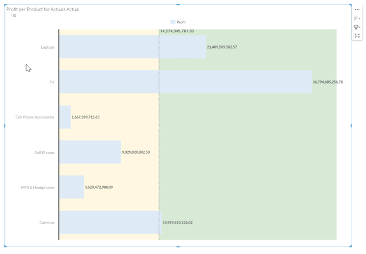Image resolution: width=366 pixels, height=254 pixels.
Task: Click the Cell Phone Accessories axis label
Action: 35,117
